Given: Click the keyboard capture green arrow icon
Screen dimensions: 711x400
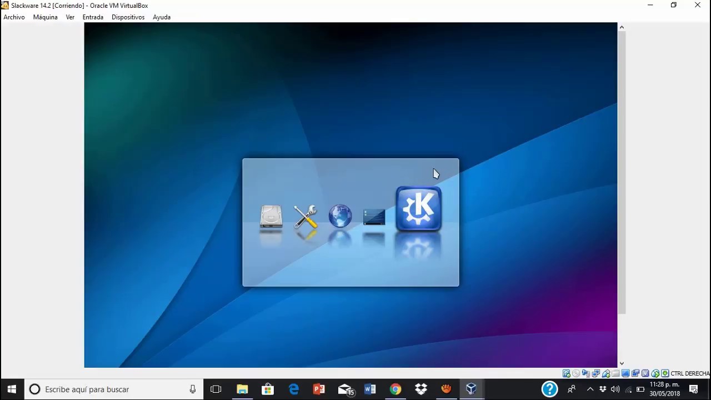Looking at the screenshot, I should (x=665, y=373).
